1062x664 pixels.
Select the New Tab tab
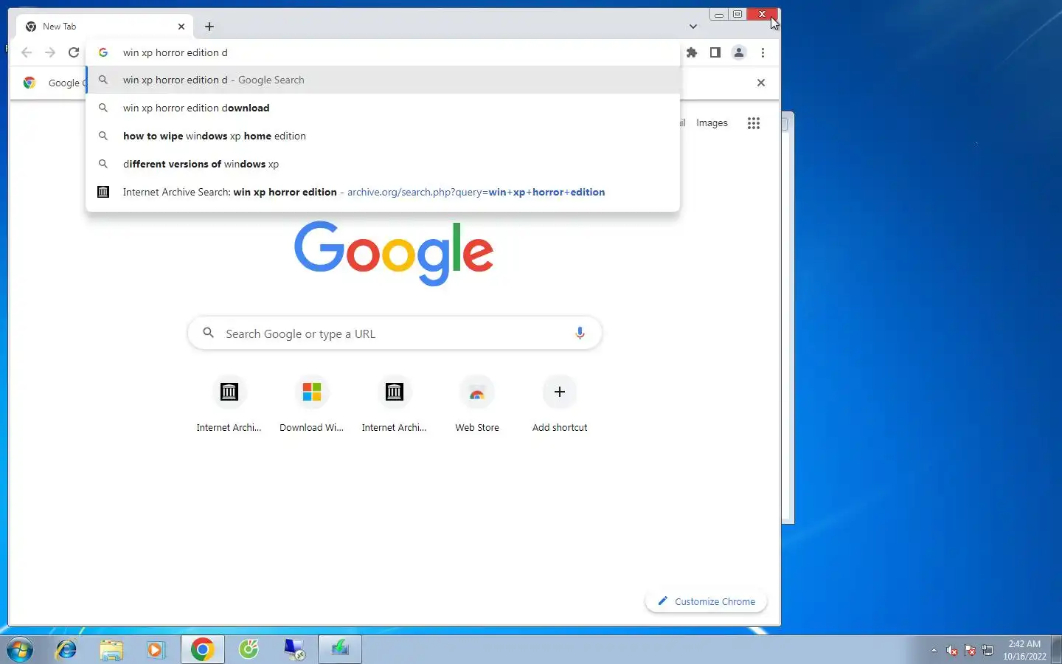point(105,27)
